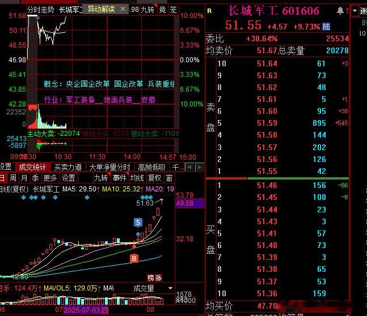Toggle 均线 moving averages

click(x=137, y=178)
